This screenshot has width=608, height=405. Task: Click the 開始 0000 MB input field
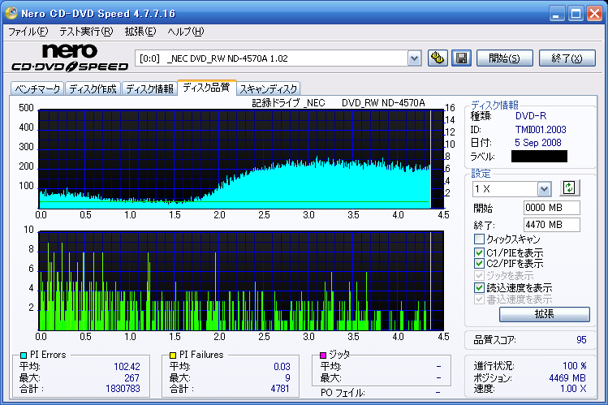[x=551, y=208]
